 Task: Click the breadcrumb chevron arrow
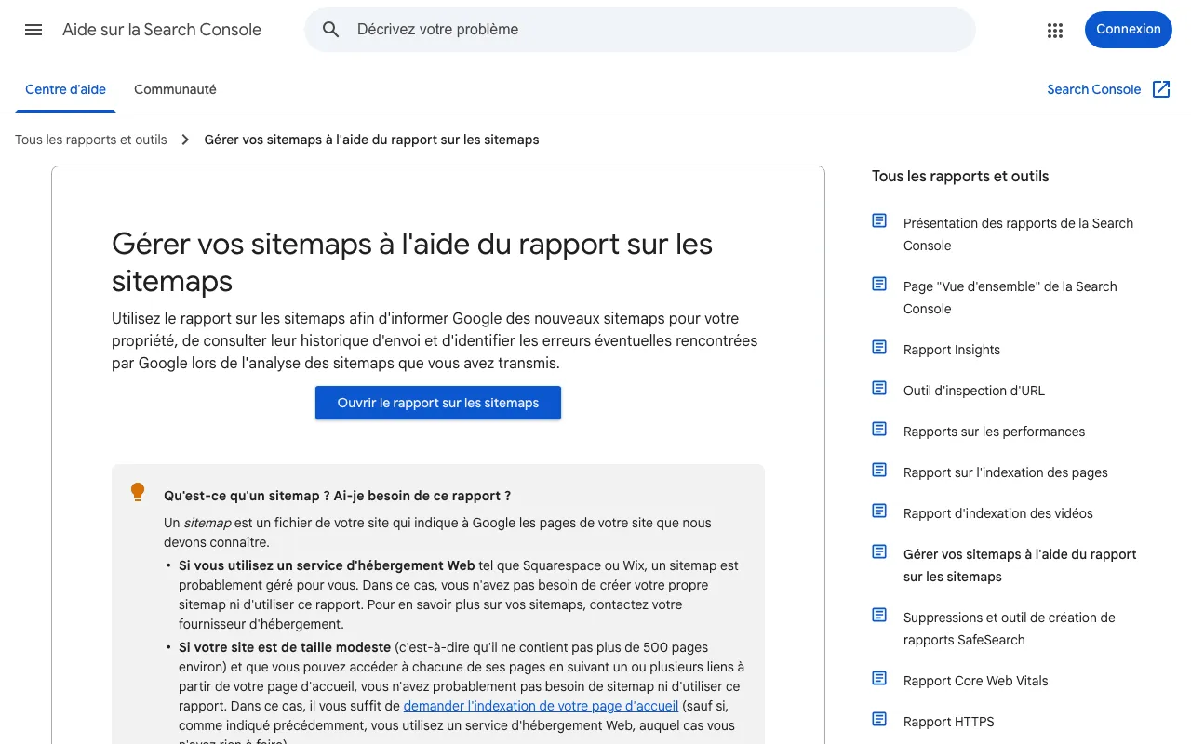(185, 139)
